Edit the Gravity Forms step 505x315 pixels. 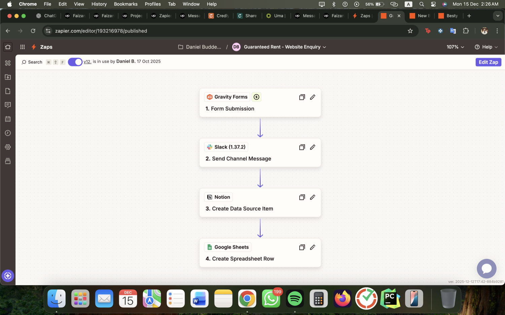[x=313, y=97]
